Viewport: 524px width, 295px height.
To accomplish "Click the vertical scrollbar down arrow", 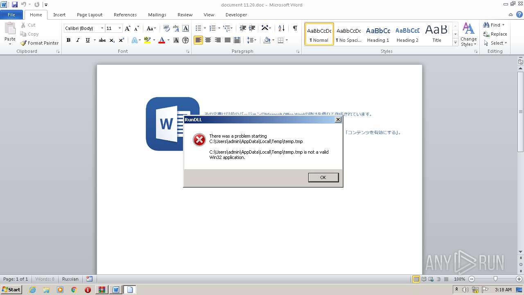I will pos(521,252).
